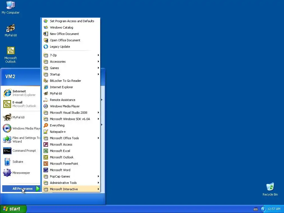This screenshot has height=213, width=284.
Task: Click Microsoft Outlook icon in All Programs list
Action: 46,157
